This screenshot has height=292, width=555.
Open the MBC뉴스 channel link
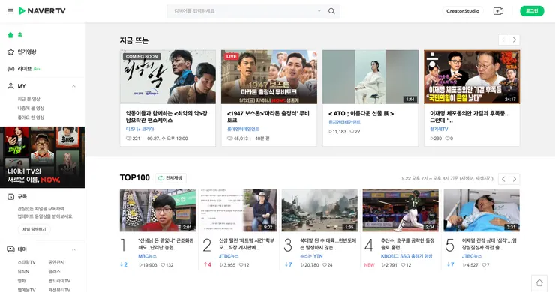tap(147, 256)
